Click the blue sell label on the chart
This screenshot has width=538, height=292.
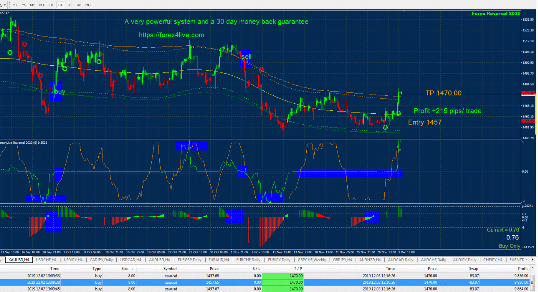246,57
